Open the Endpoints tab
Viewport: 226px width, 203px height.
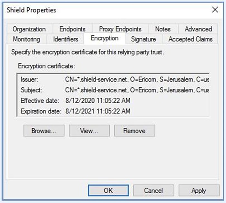pos(72,29)
